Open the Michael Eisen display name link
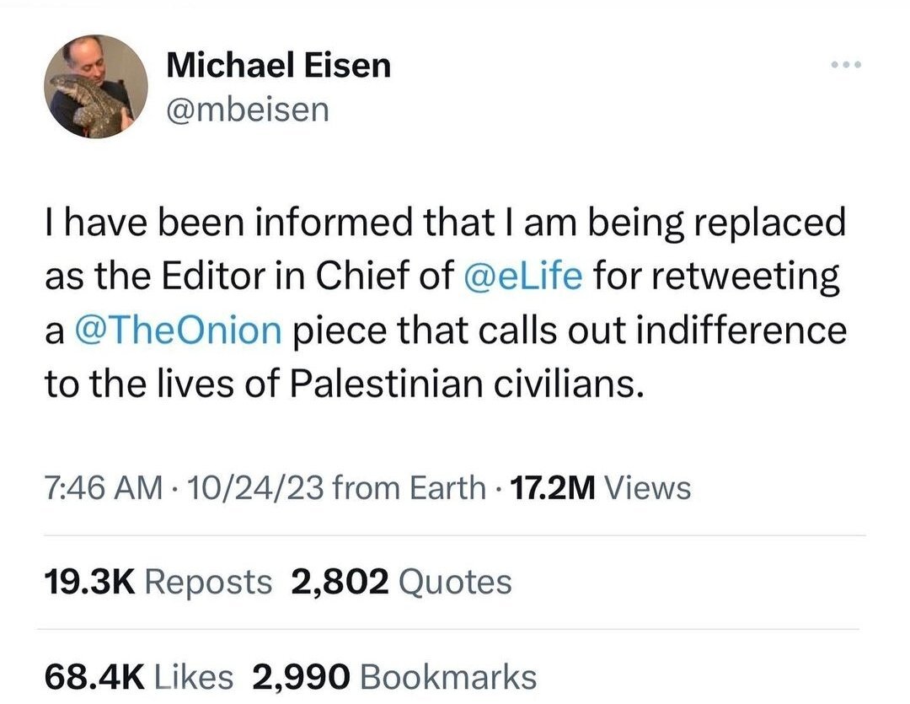Image resolution: width=910 pixels, height=704 pixels. (279, 65)
